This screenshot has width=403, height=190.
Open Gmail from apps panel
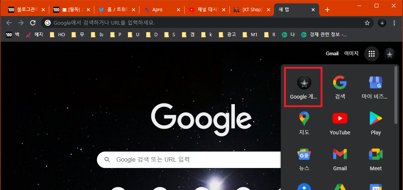340,159
